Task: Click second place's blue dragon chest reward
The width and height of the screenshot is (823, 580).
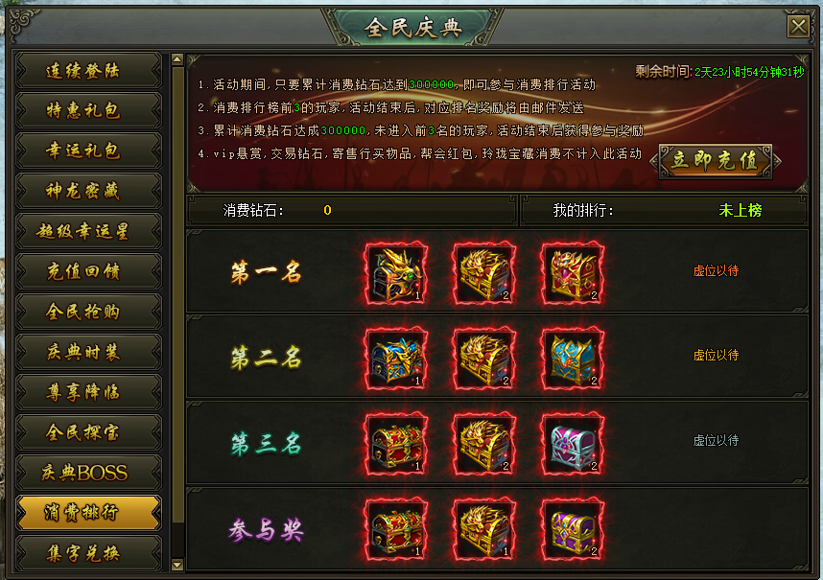Action: [x=396, y=360]
